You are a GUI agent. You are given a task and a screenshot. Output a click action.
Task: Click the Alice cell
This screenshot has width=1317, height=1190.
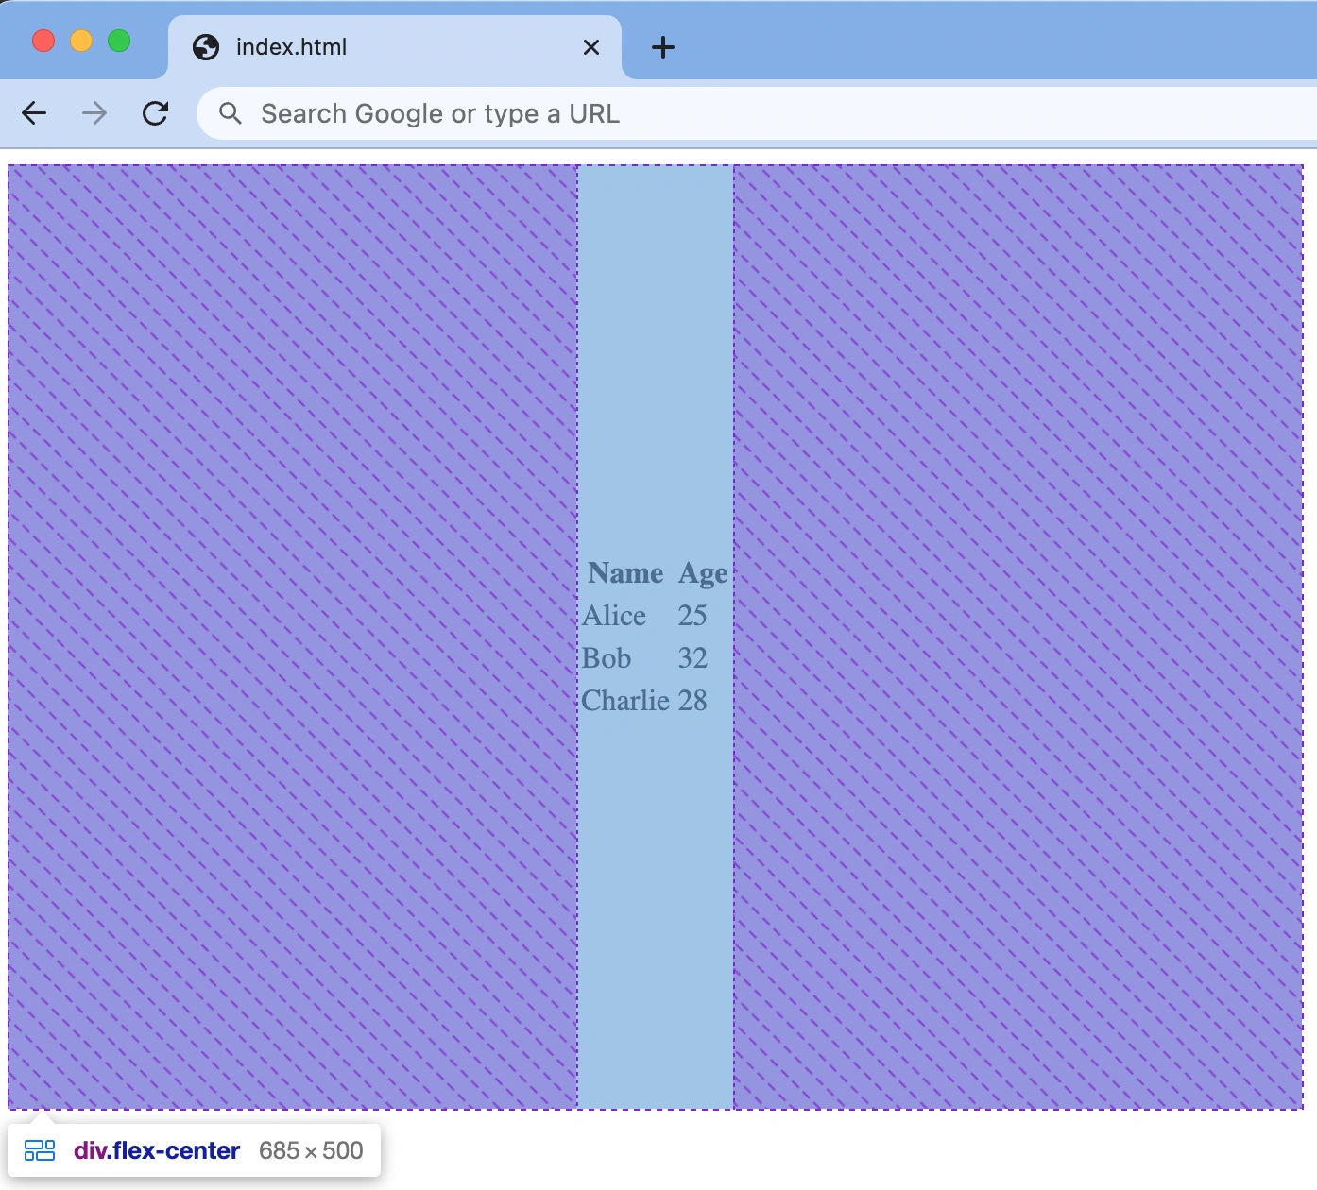(614, 616)
